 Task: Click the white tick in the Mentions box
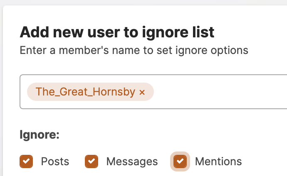click(x=180, y=161)
